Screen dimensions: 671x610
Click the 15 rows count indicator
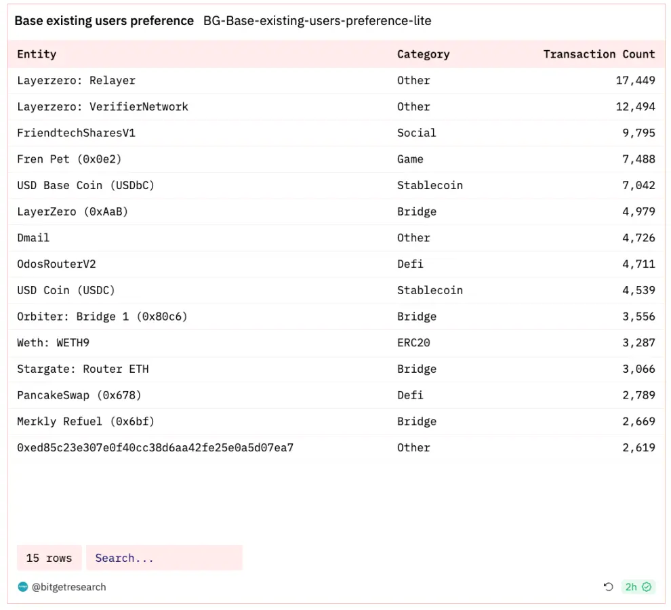tap(49, 558)
